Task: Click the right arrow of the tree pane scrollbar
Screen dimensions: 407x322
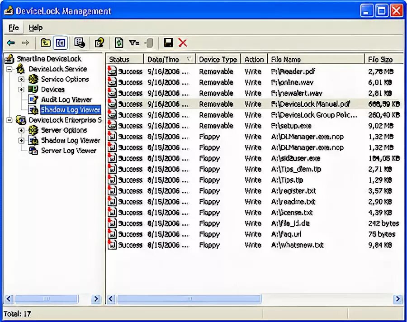Action: tap(96, 299)
